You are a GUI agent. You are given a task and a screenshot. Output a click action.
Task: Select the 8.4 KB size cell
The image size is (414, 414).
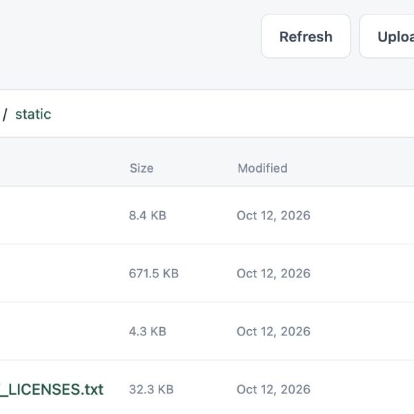coord(148,215)
